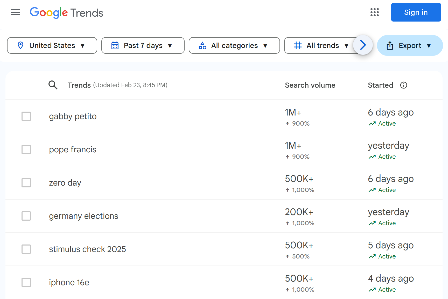This screenshot has height=299, width=448.
Task: Click the Sign in button
Action: [x=416, y=12]
